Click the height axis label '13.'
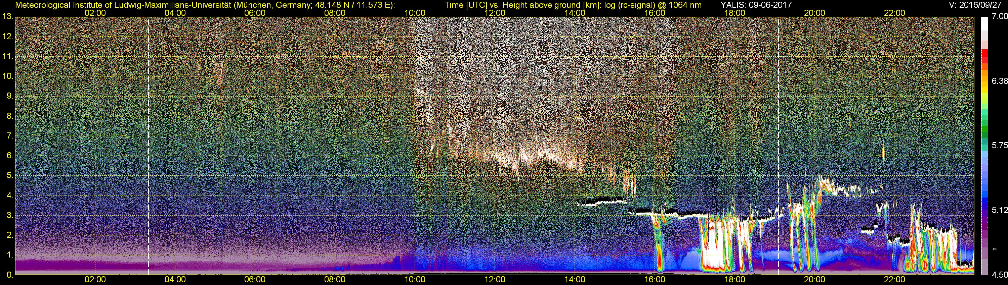This screenshot has height=285, width=1008. tap(7, 17)
